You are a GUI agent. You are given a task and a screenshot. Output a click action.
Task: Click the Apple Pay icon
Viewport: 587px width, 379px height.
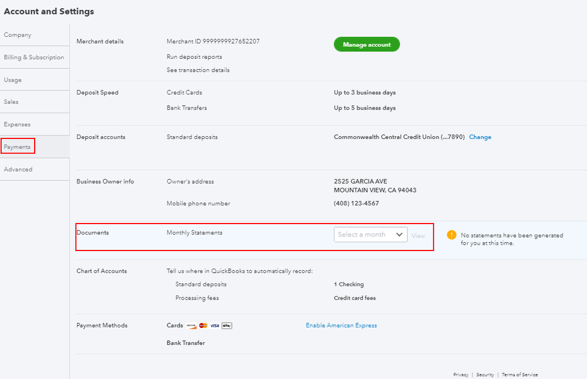[x=227, y=326]
